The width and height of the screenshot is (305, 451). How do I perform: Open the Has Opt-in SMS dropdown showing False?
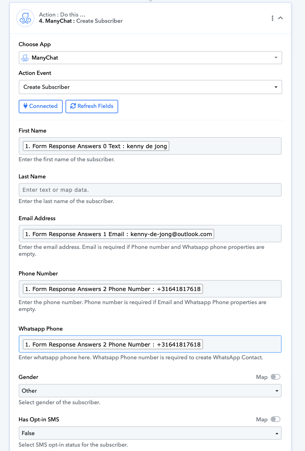point(150,433)
